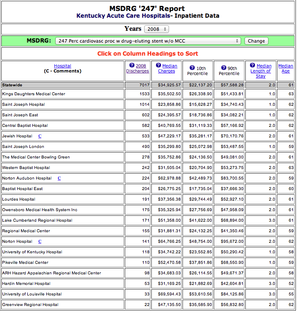298x314 pixels.
Task: View Norton Audubon Hospital comment link
Action: click(x=59, y=178)
